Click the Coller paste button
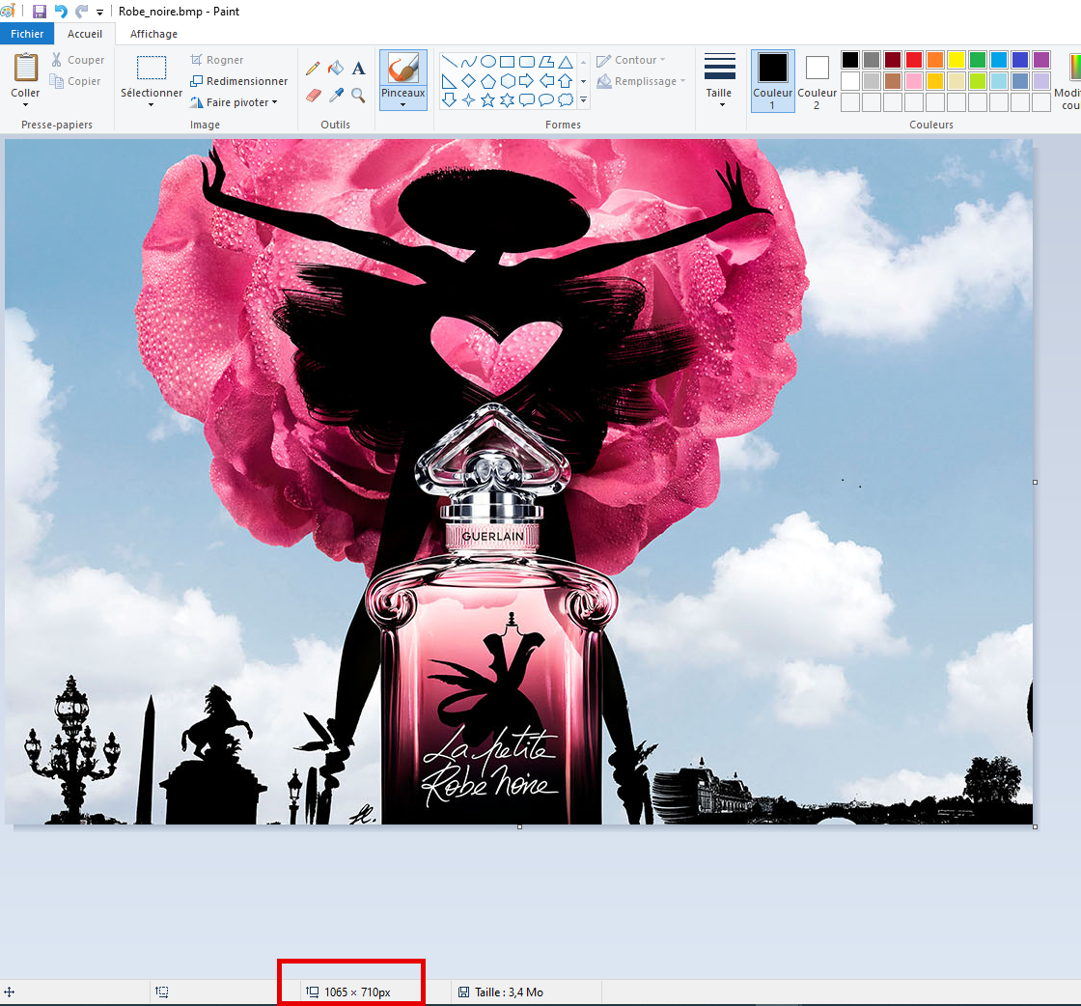Screen dimensions: 1081x1006 click(x=25, y=81)
